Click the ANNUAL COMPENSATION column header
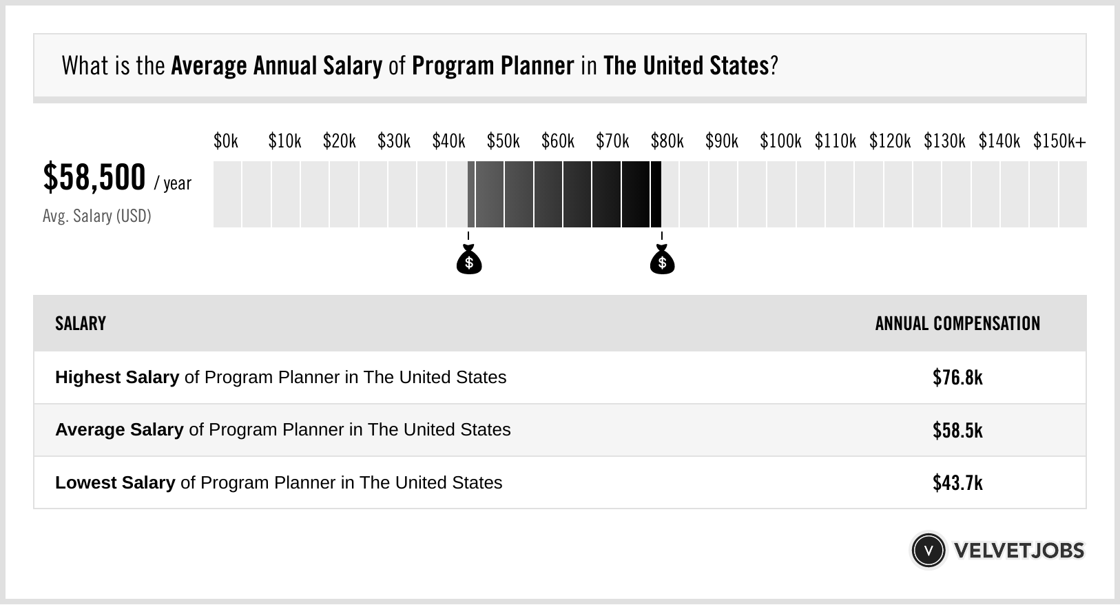The image size is (1120, 605). coord(957,324)
